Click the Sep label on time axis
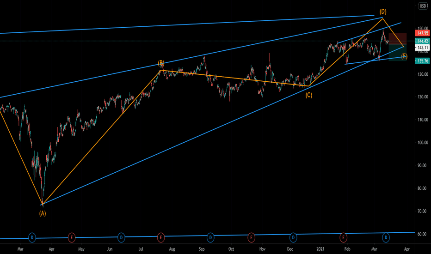Screen dimensions: 431x254 click(202, 249)
